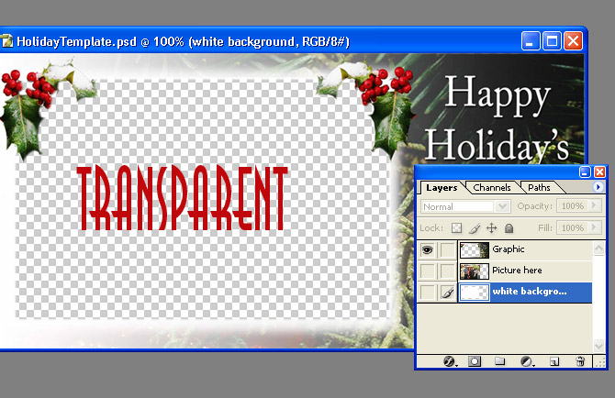This screenshot has height=398, width=615.
Task: Switch to the Paths tab
Action: (539, 188)
